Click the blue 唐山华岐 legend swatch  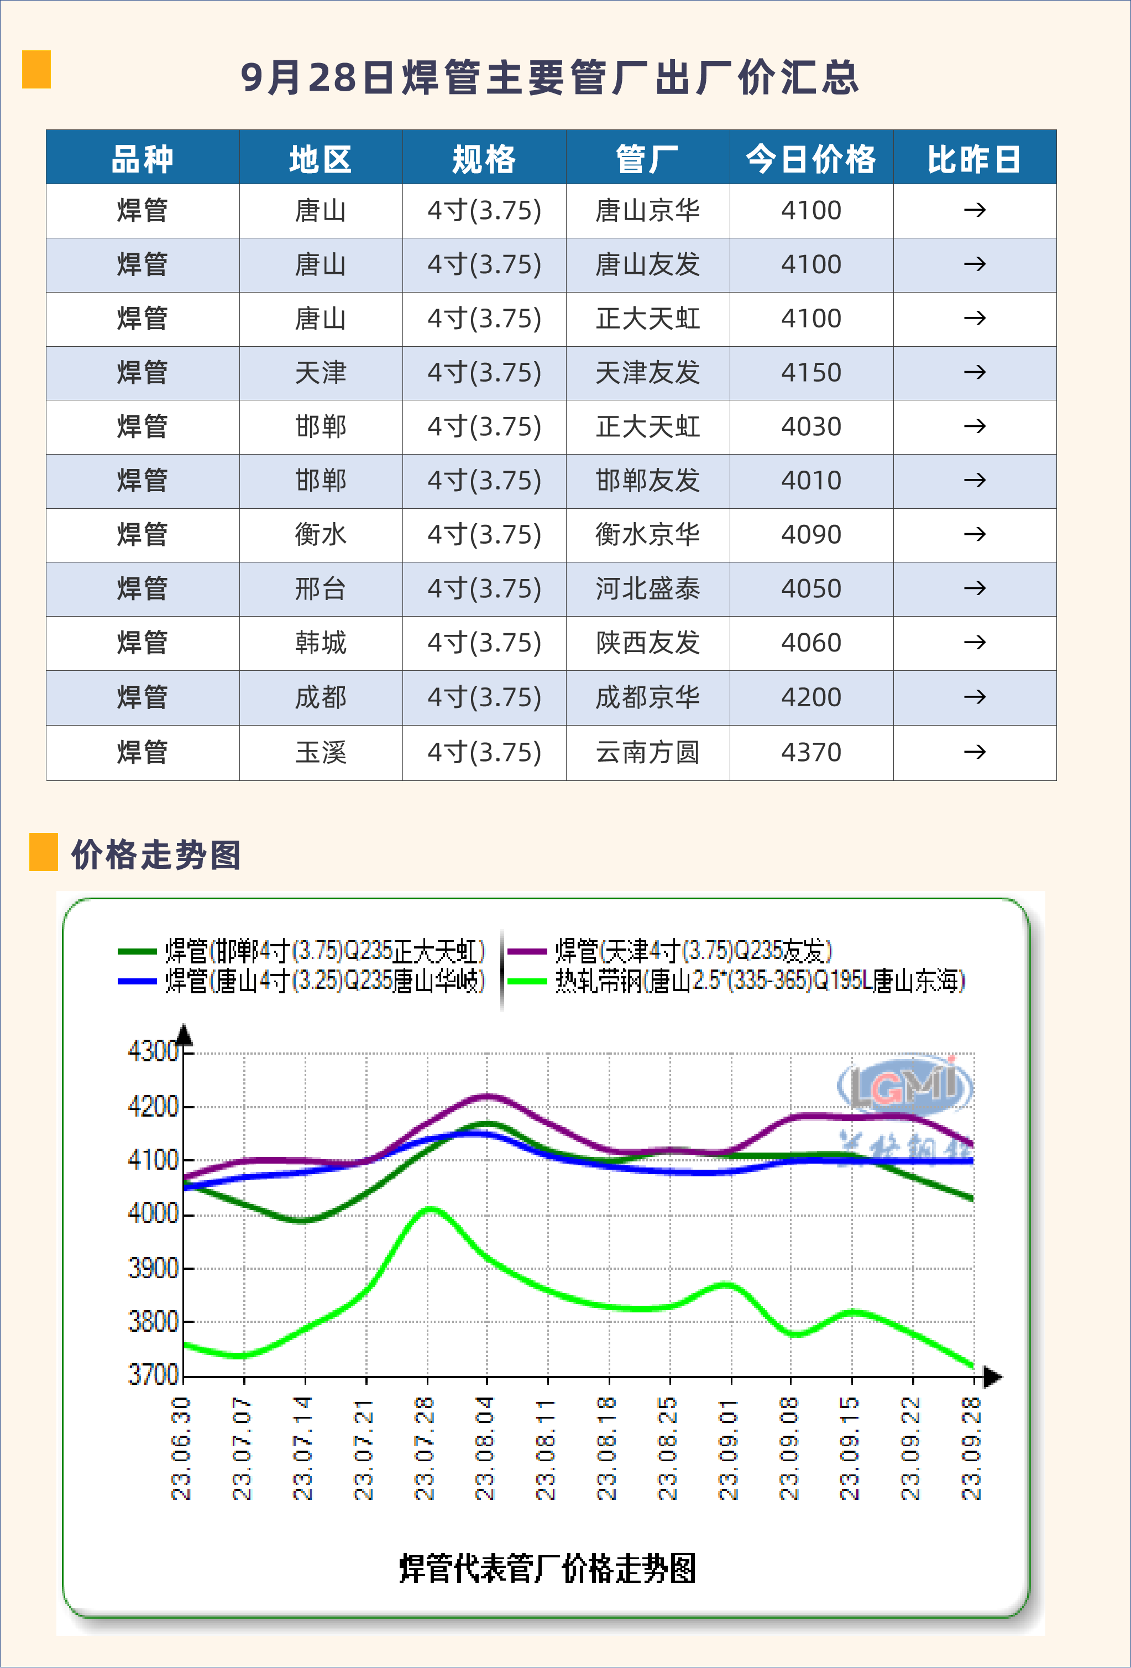137,981
